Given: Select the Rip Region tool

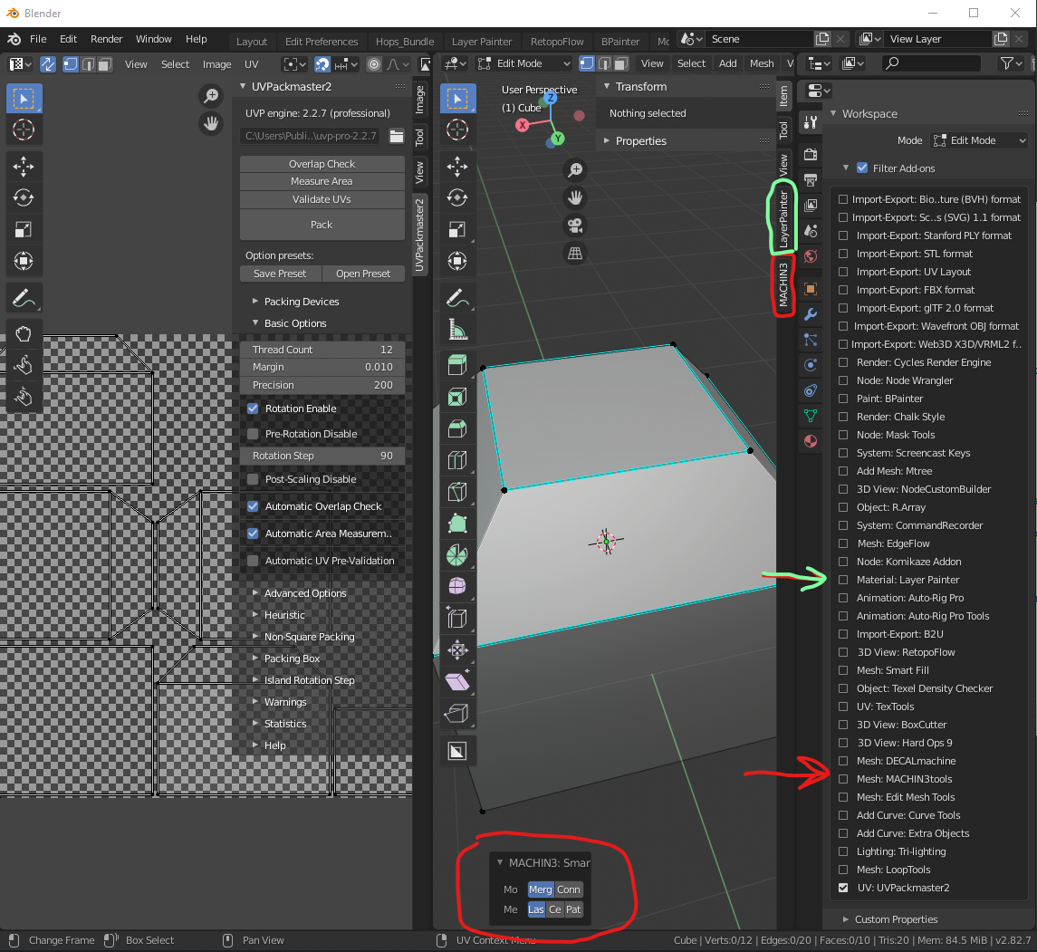Looking at the screenshot, I should coord(457,714).
